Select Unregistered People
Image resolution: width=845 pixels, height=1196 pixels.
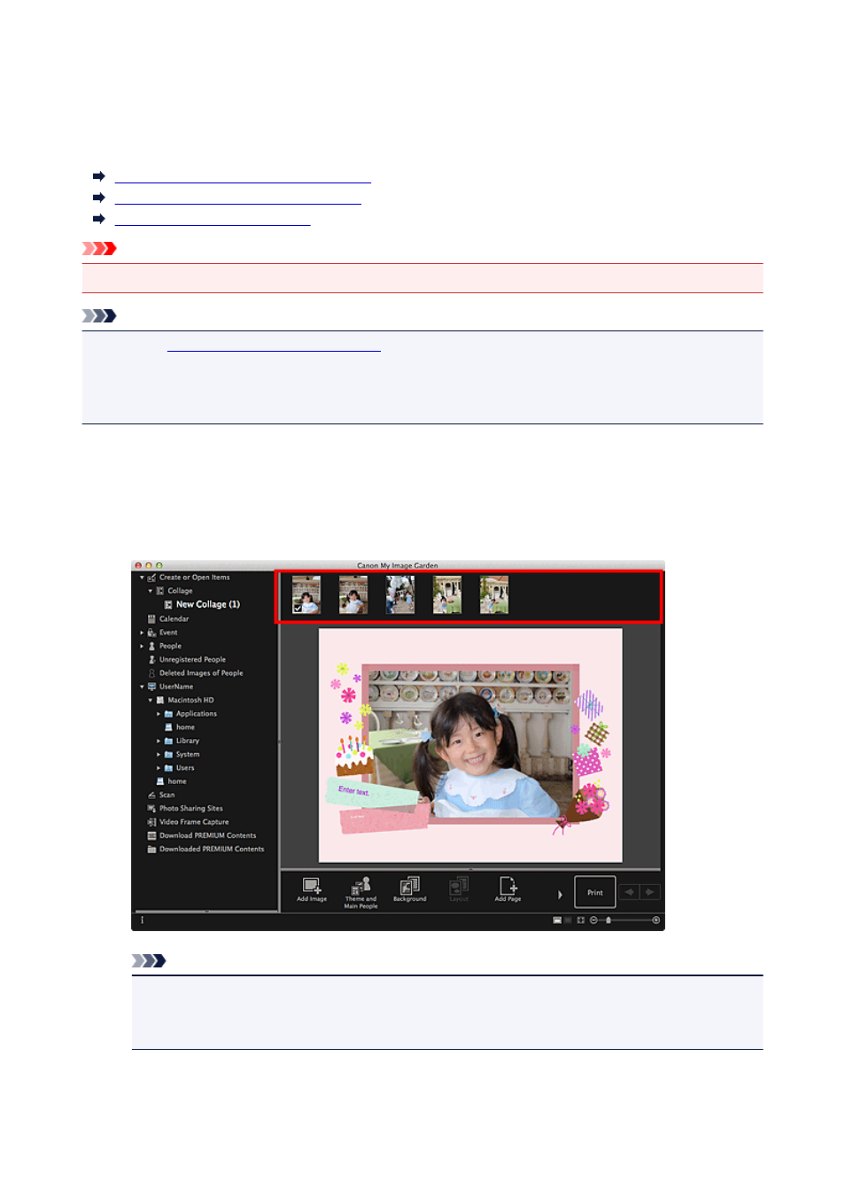192,659
